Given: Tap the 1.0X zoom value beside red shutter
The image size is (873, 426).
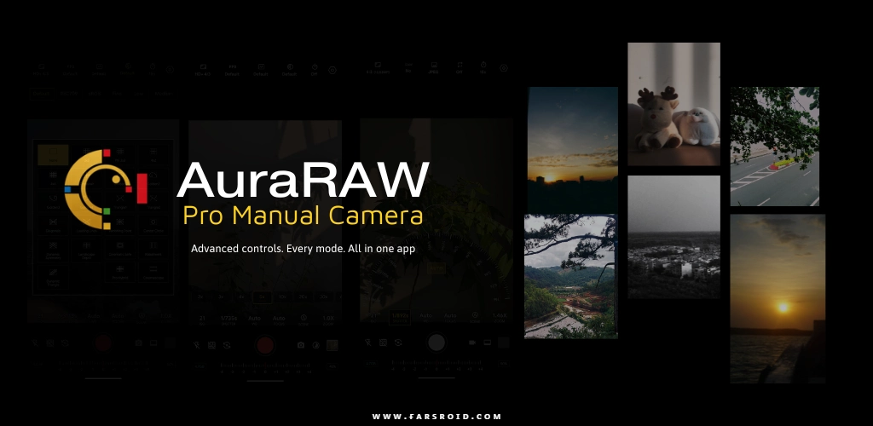Looking at the screenshot, I should point(328,319).
